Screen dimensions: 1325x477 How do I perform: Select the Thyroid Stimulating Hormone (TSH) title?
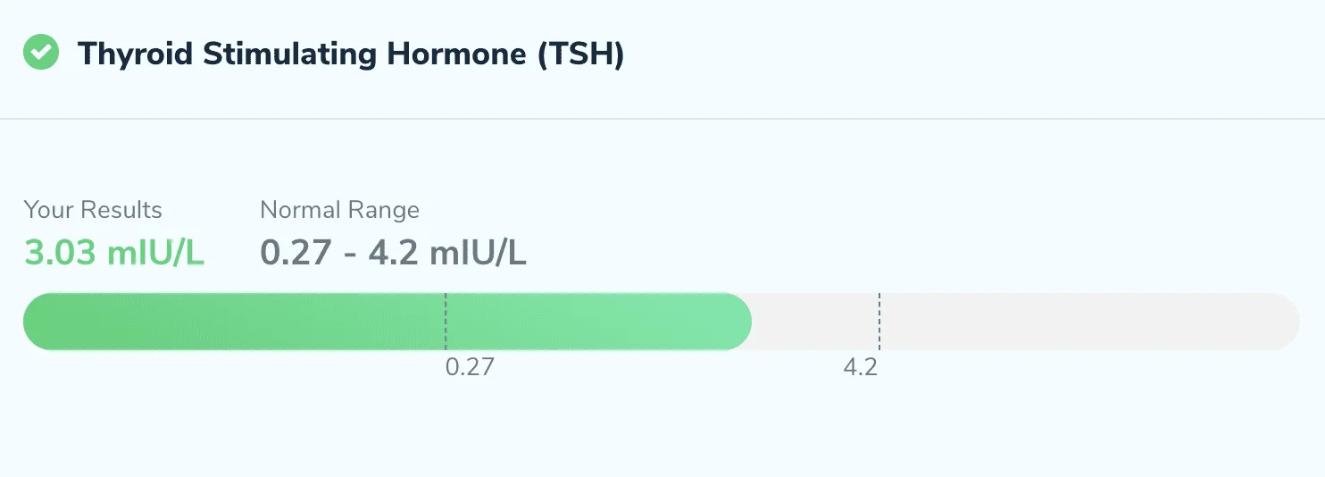point(351,54)
